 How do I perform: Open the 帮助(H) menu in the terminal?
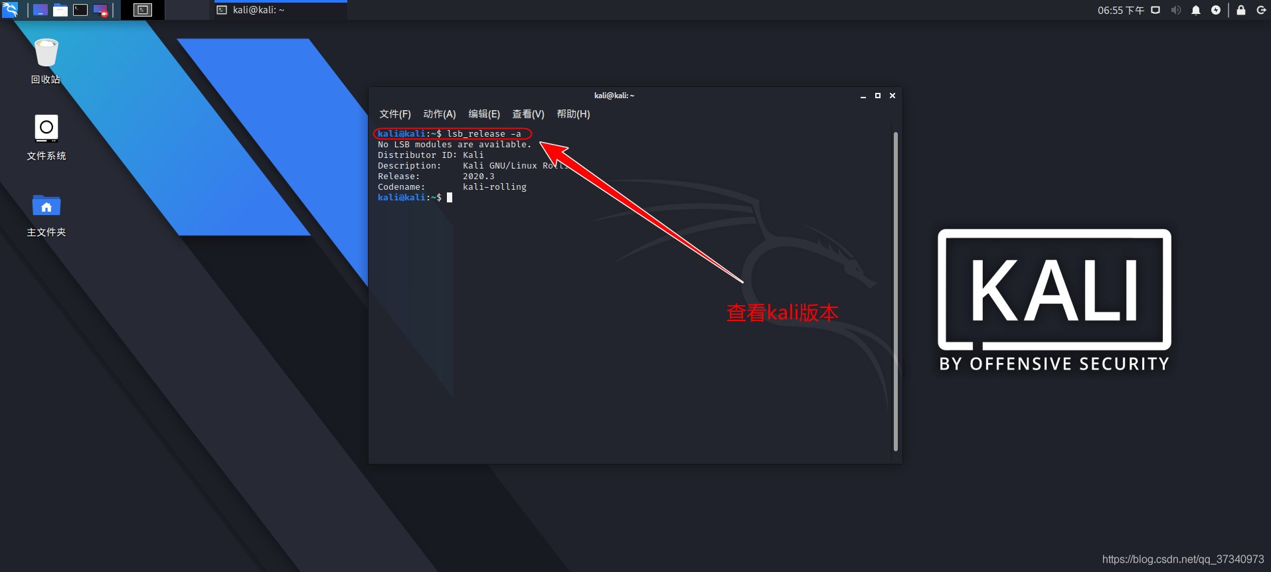573,114
